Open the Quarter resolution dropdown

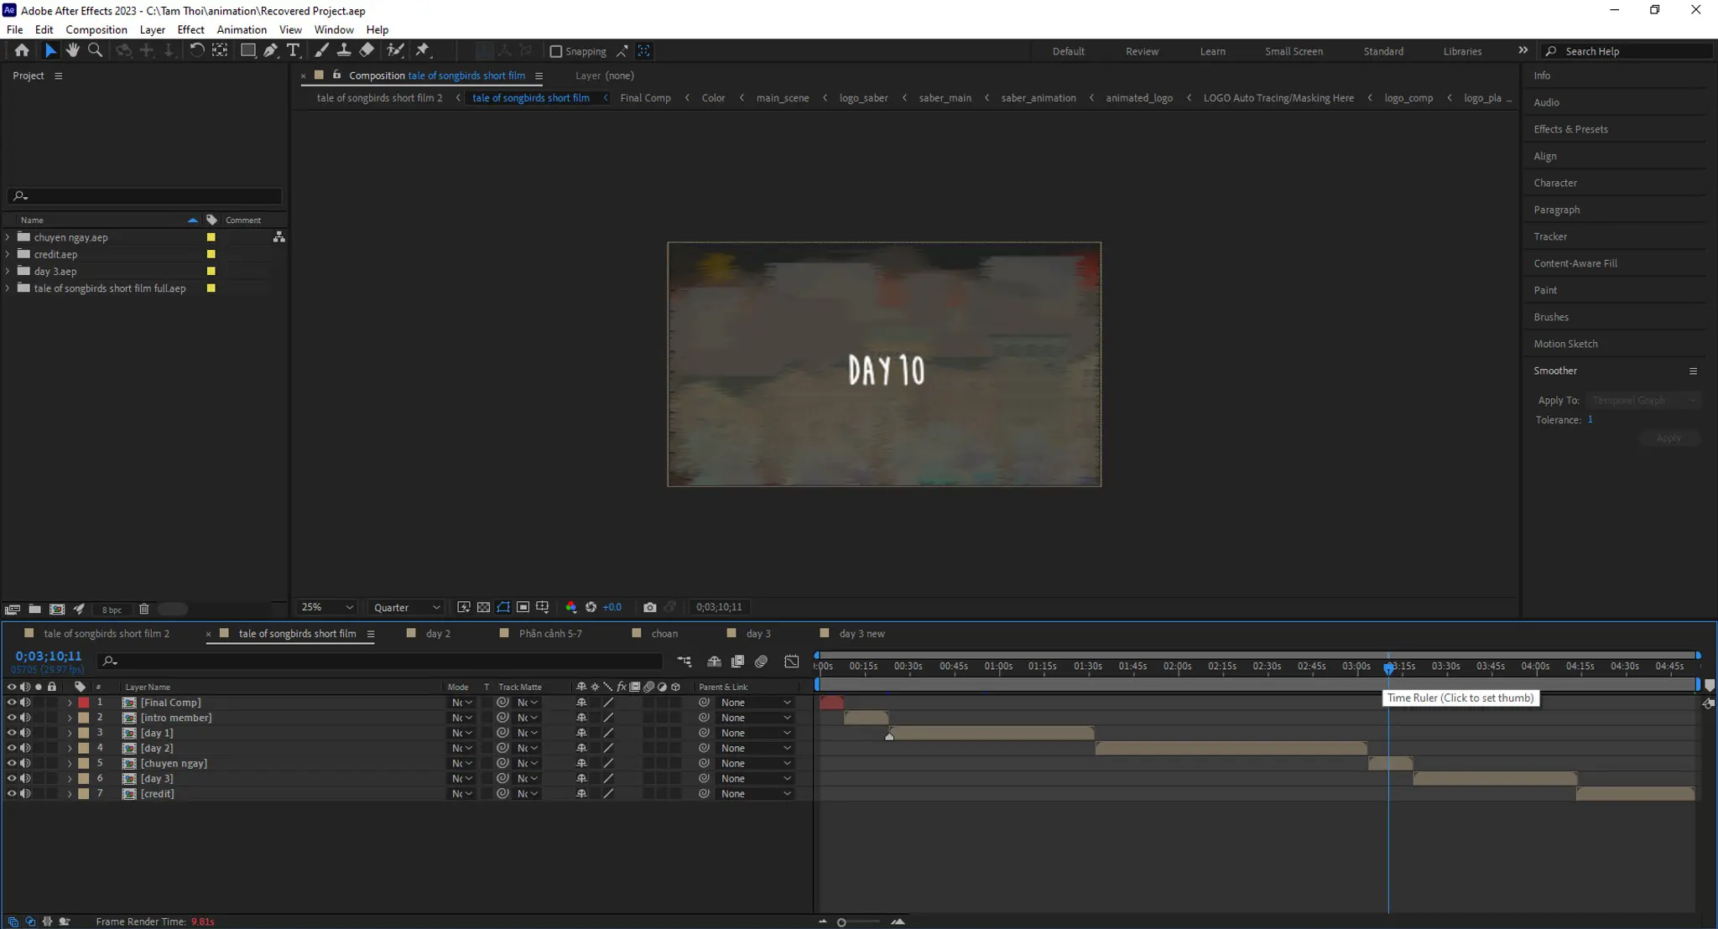[407, 607]
